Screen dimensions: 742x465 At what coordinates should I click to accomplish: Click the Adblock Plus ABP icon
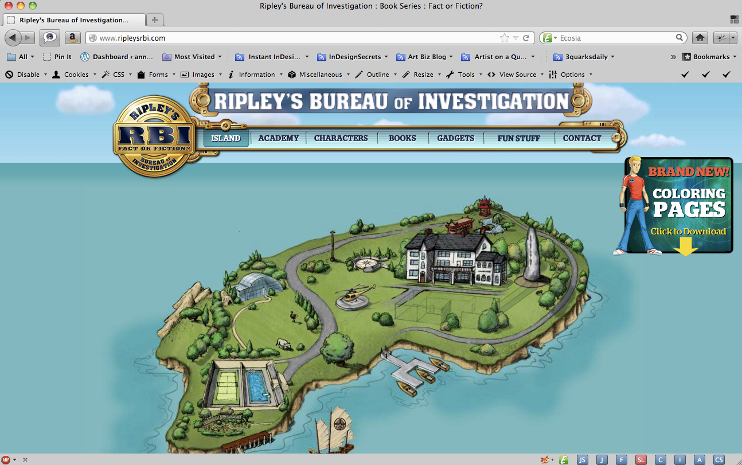coord(6,460)
